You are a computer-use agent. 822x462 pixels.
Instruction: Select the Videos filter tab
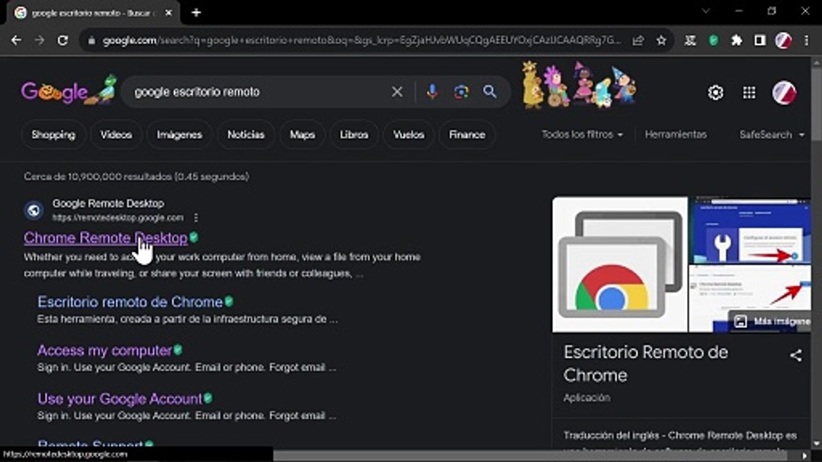[116, 135]
